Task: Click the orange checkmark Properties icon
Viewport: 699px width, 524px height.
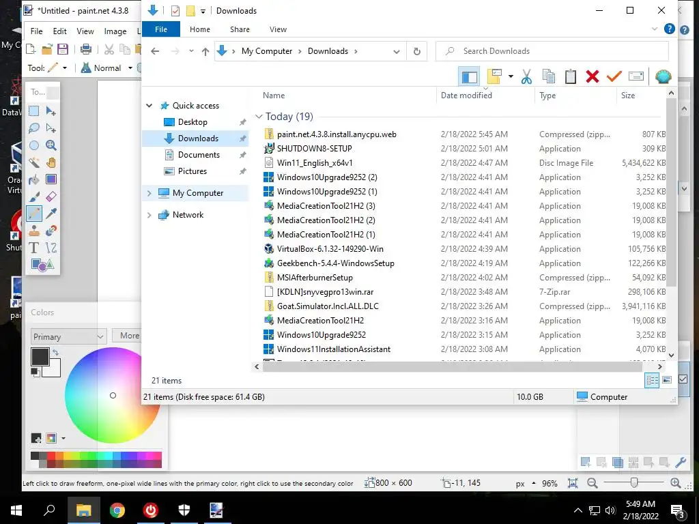Action: pyautogui.click(x=614, y=76)
